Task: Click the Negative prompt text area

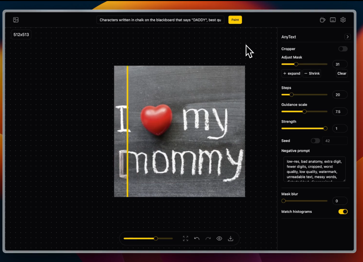Action: click(315, 169)
